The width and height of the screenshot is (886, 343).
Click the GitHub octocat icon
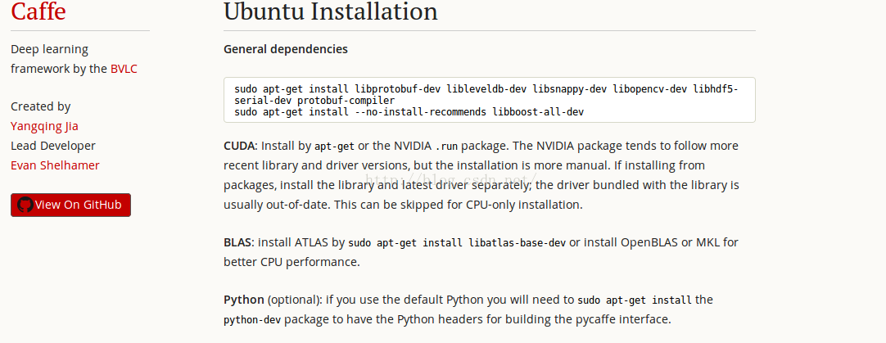25,205
